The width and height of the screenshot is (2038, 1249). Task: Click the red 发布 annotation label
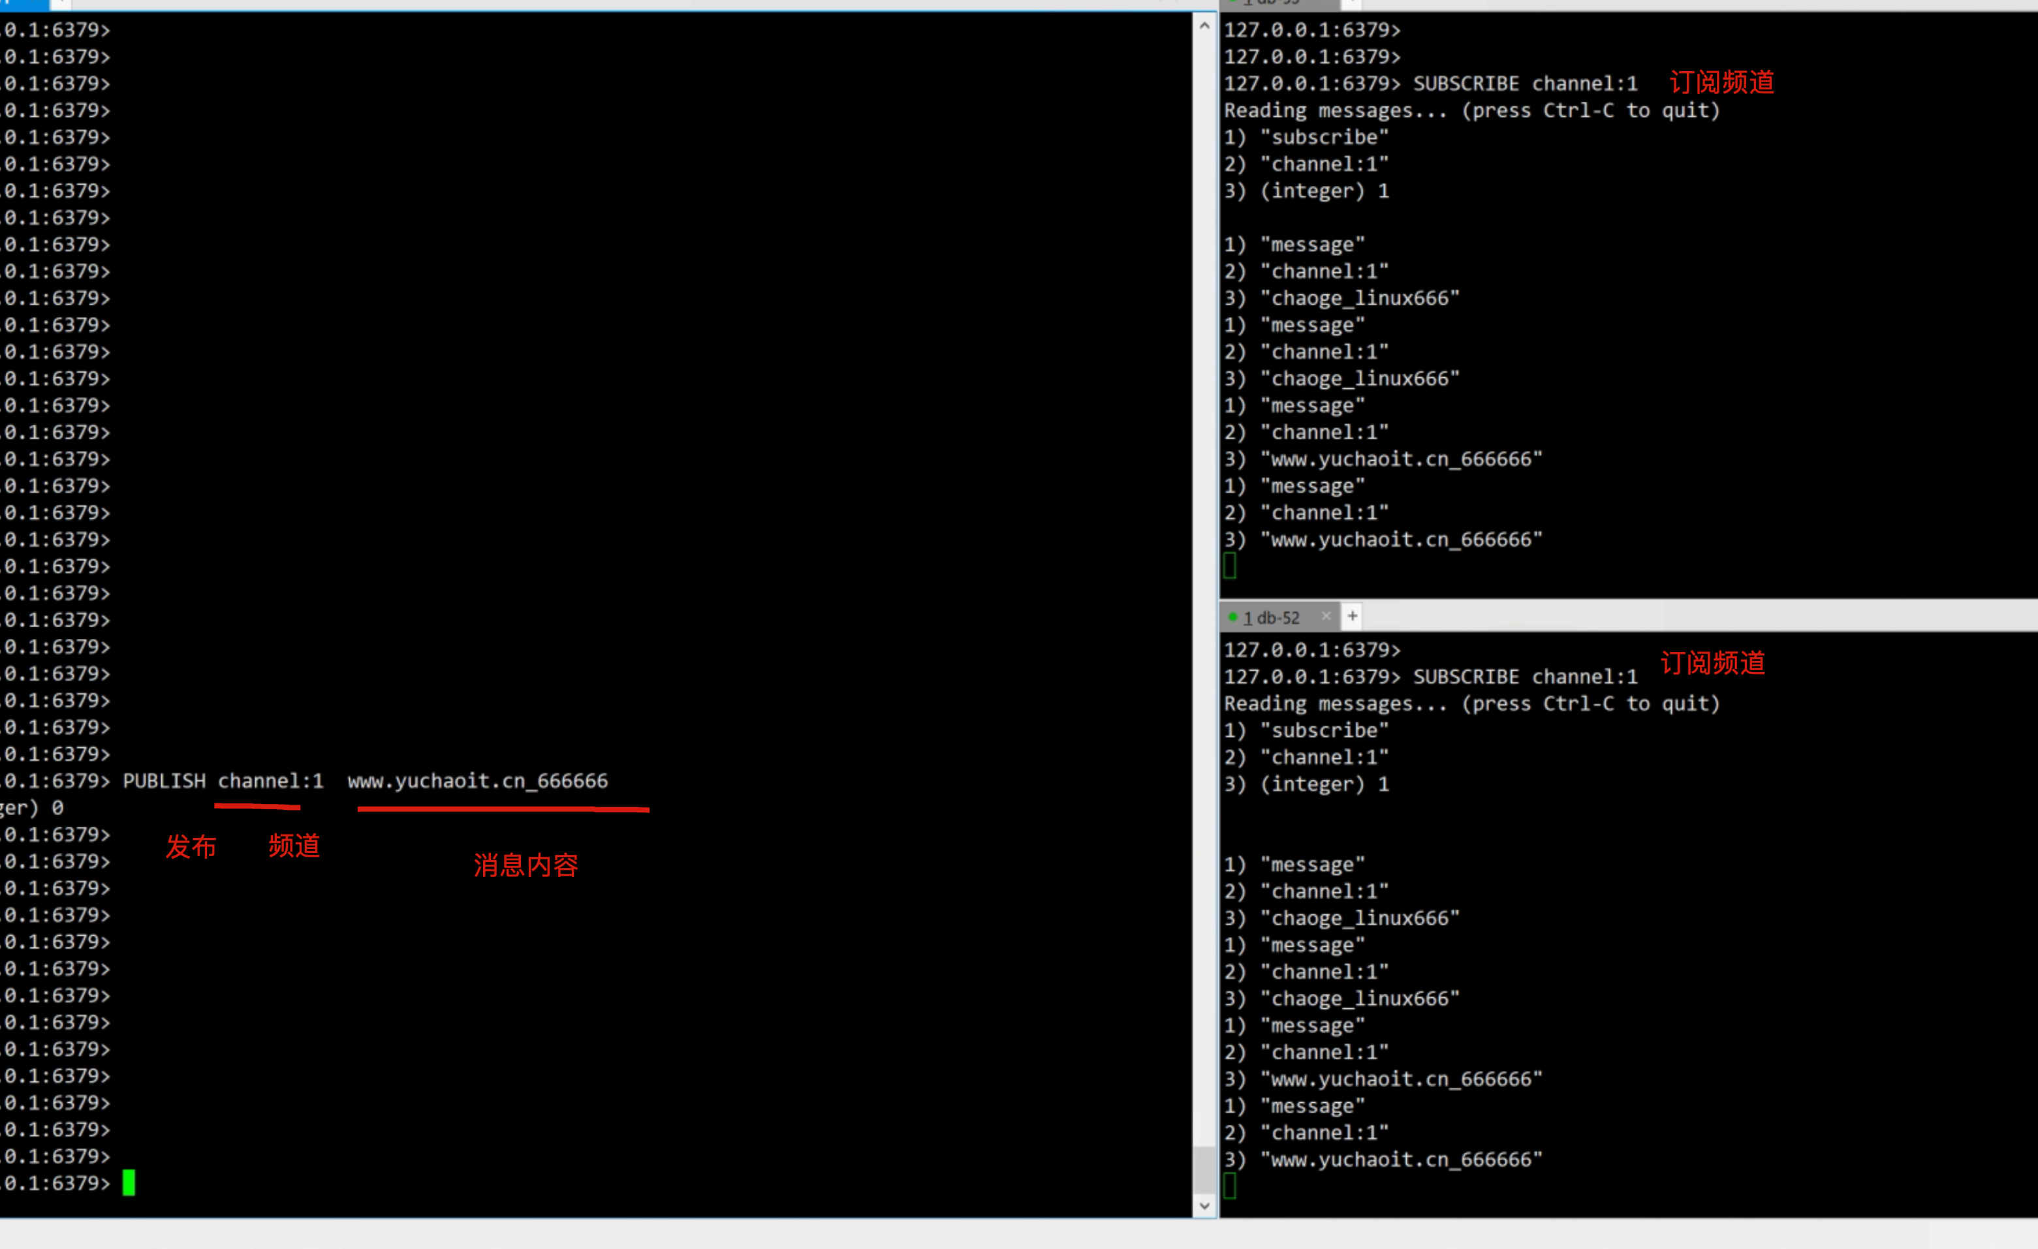click(190, 846)
